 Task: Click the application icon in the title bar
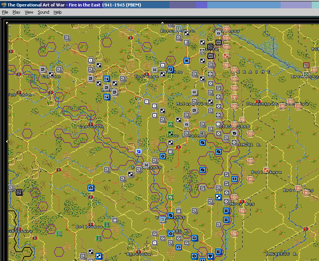(3, 5)
